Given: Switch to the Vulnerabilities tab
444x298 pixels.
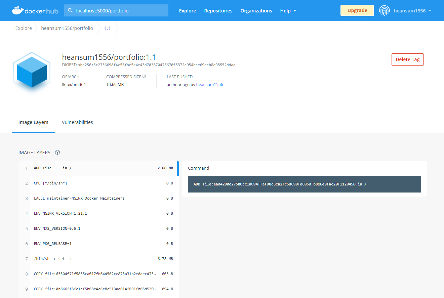Looking at the screenshot, I should [77, 122].
